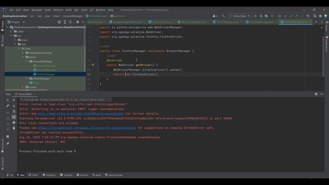
Task: Collapse the browserManager package
Action: point(27,62)
